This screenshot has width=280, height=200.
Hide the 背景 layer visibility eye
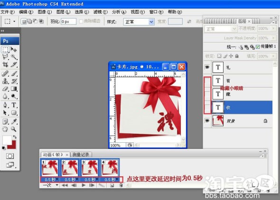(x=207, y=121)
